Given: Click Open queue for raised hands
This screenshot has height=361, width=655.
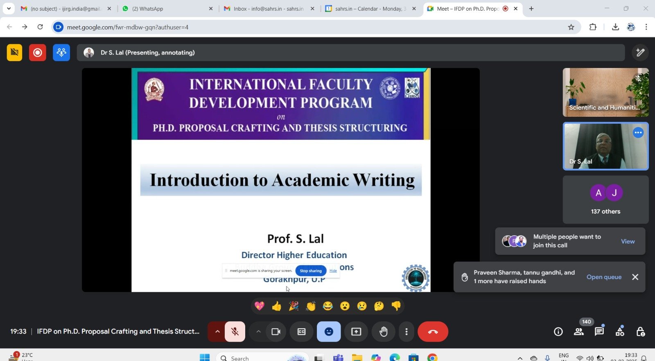Looking at the screenshot, I should 604,277.
